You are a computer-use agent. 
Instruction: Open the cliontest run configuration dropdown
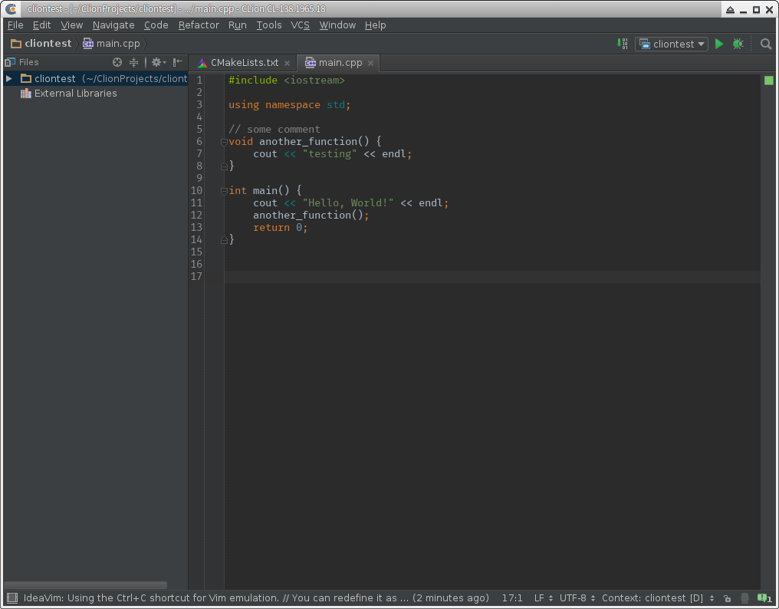672,44
